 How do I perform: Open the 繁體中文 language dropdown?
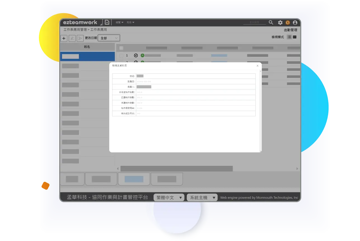tap(169, 198)
